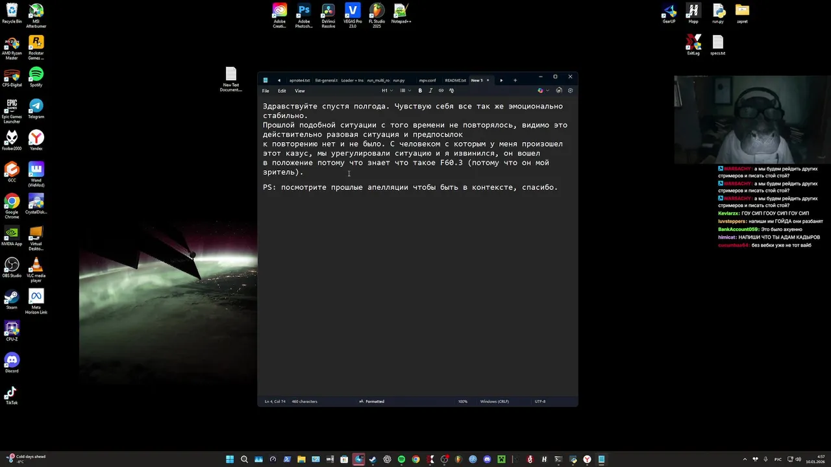Select New Text Document file on desktop
This screenshot has height=467, width=831.
(x=231, y=80)
